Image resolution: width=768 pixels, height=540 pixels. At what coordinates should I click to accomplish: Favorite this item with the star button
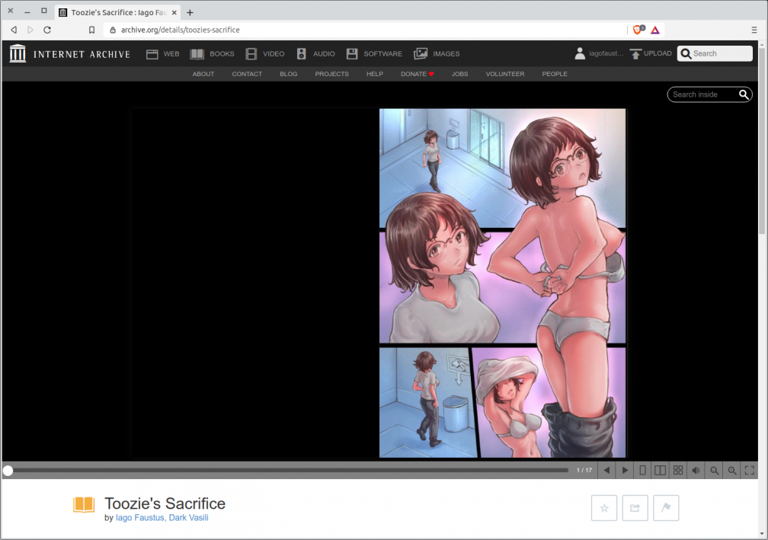click(604, 508)
